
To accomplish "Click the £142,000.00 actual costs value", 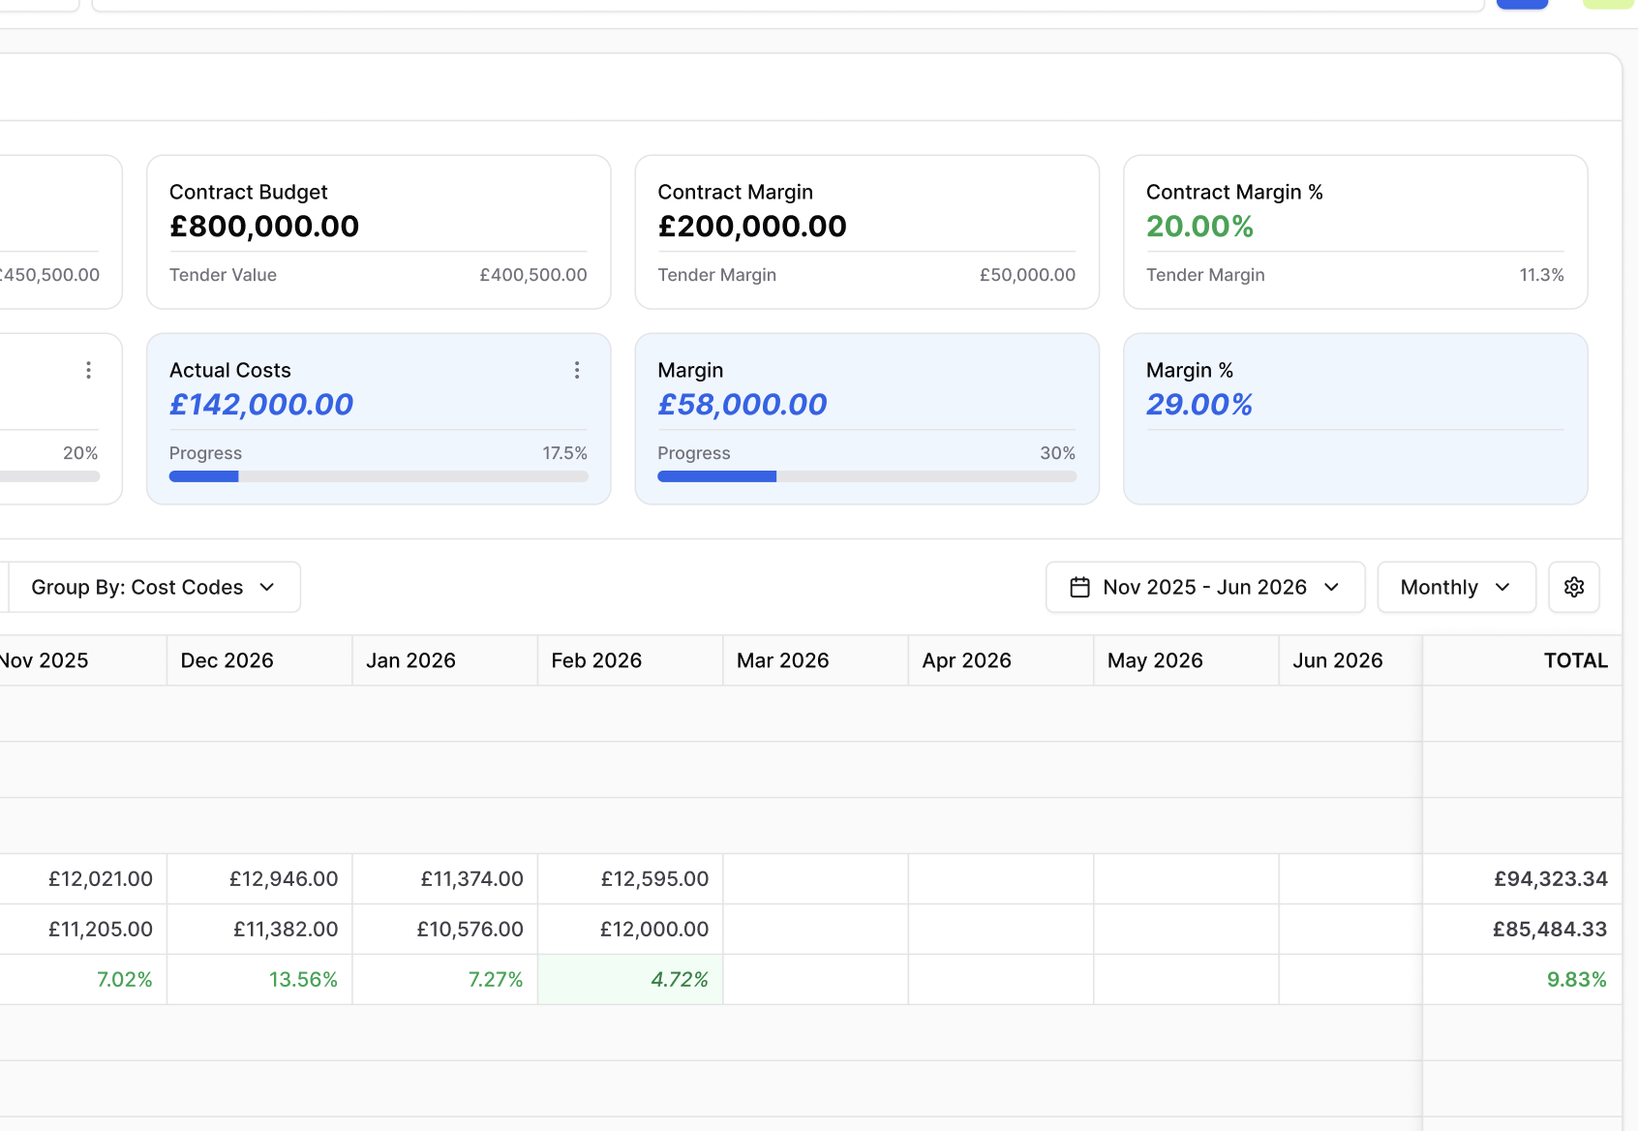I will click(261, 405).
